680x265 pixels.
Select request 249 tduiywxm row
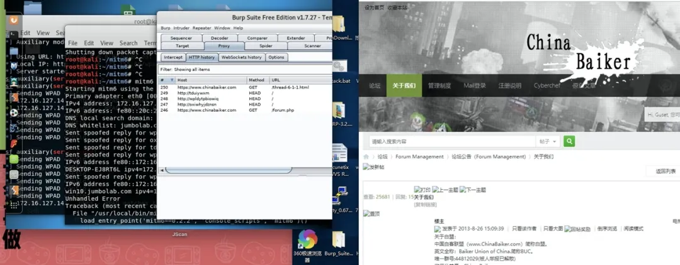click(246, 93)
